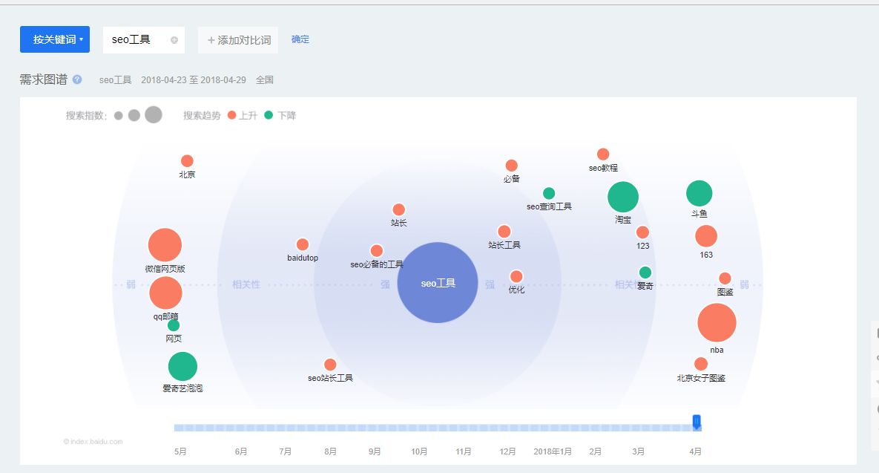The image size is (879, 473).
Task: Click the 4月 timeline label
Action: tap(696, 451)
